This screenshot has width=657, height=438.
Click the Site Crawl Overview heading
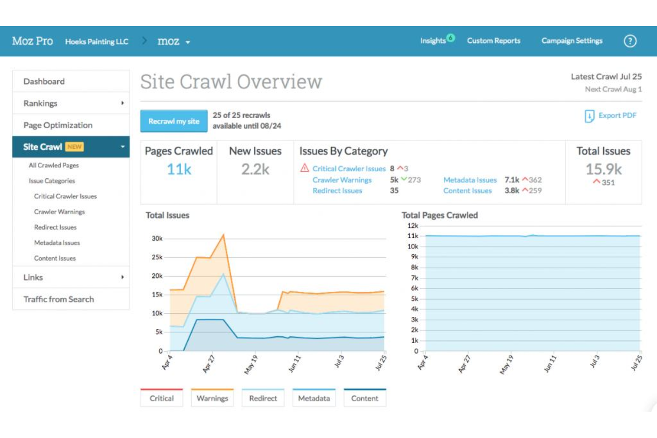click(x=231, y=82)
